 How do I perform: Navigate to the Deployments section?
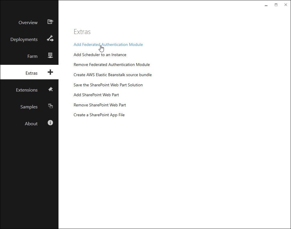coord(24,39)
